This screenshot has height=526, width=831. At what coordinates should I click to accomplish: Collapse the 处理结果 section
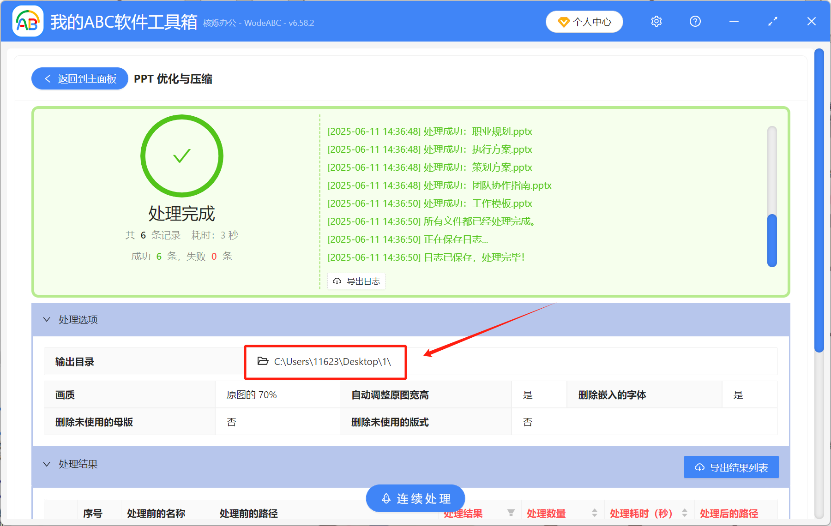pyautogui.click(x=46, y=464)
